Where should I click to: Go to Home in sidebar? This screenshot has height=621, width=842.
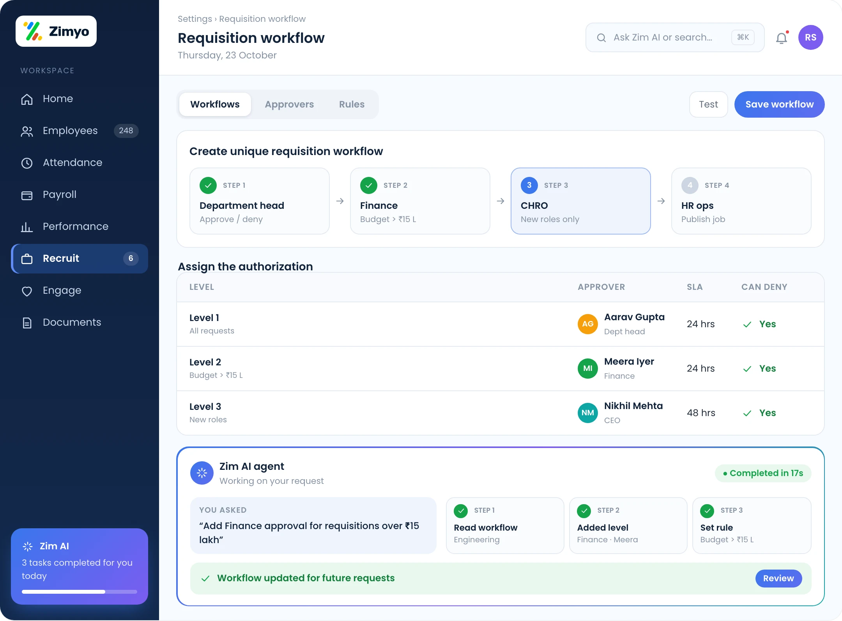pos(80,99)
